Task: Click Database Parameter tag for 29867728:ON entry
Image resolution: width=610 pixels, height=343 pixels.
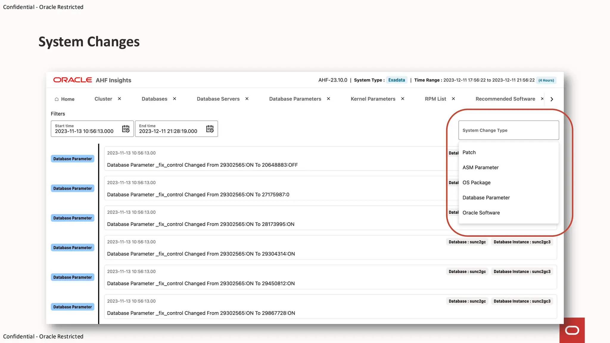Action: point(72,307)
